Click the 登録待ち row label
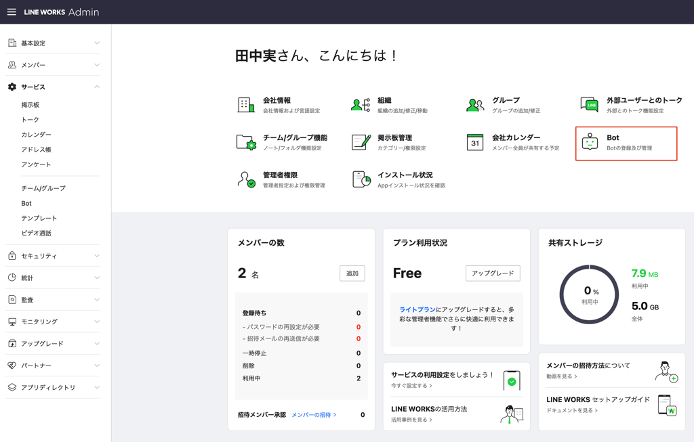694x442 pixels. tap(255, 313)
